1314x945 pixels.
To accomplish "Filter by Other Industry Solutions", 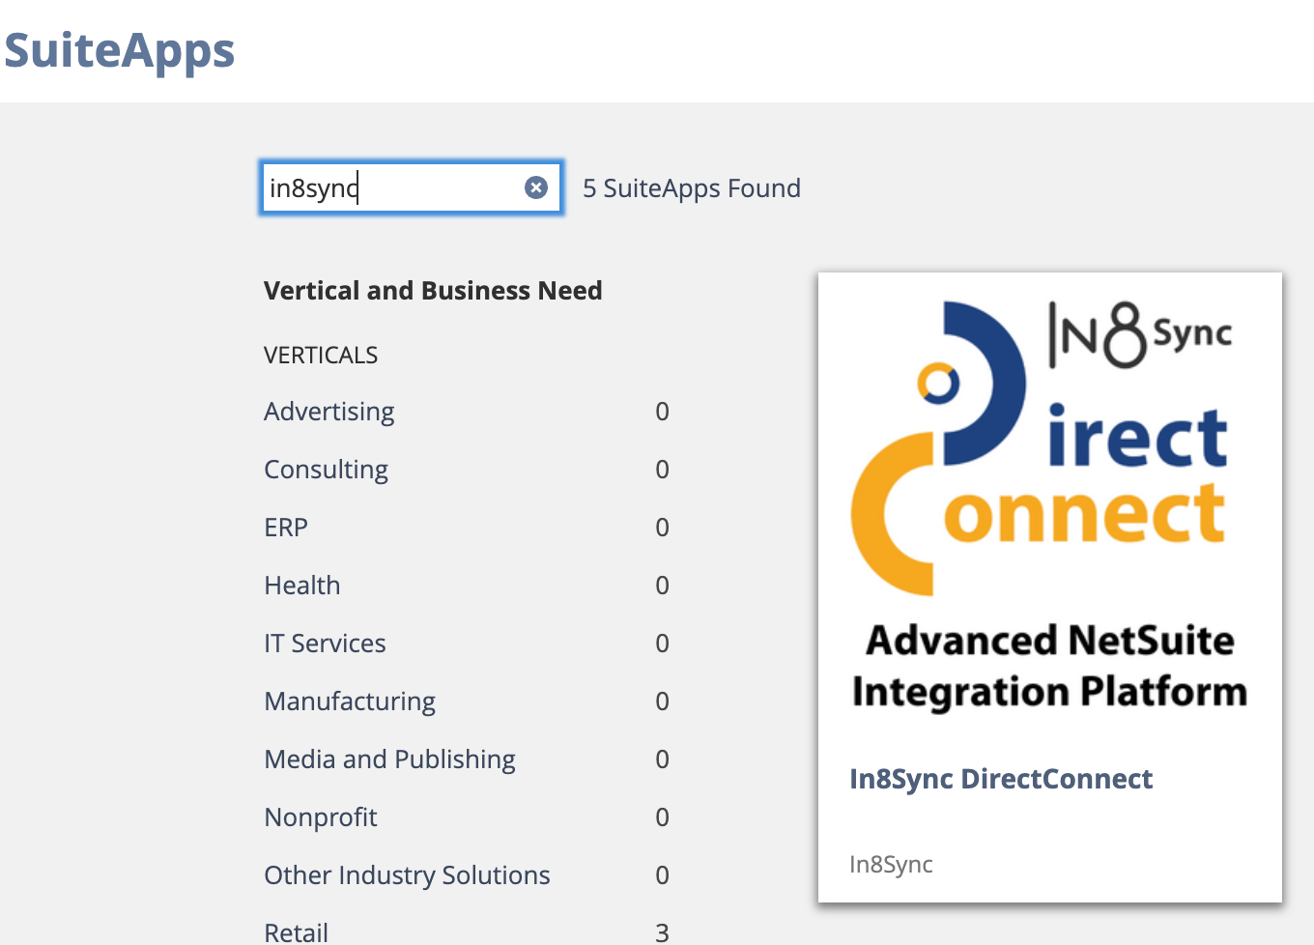I will coord(407,875).
